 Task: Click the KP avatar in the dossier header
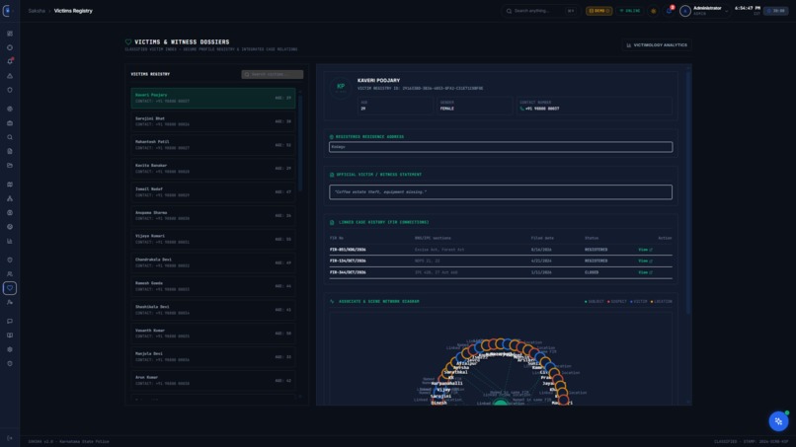pos(341,87)
